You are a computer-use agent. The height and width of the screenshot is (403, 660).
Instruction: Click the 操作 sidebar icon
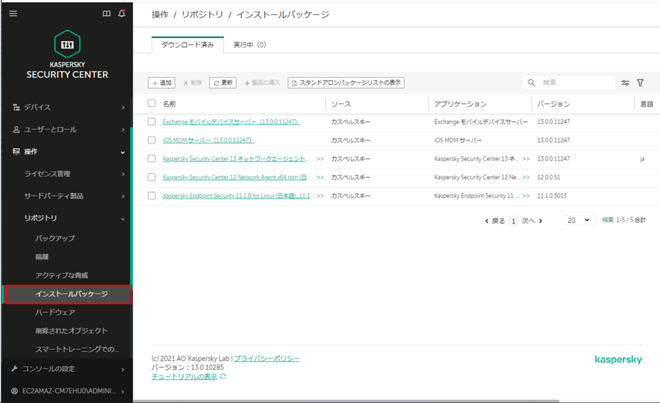tap(16, 152)
